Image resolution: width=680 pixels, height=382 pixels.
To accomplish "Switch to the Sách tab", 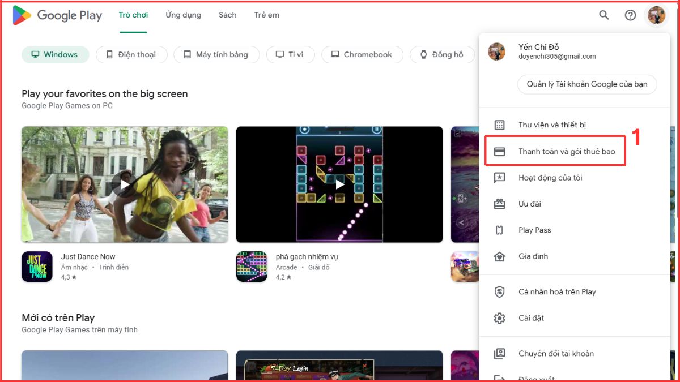I will (x=228, y=15).
